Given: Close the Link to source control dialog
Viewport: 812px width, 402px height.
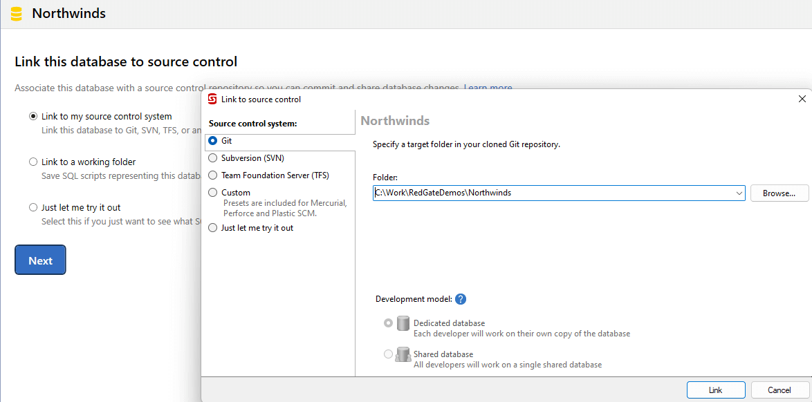Looking at the screenshot, I should pos(802,99).
